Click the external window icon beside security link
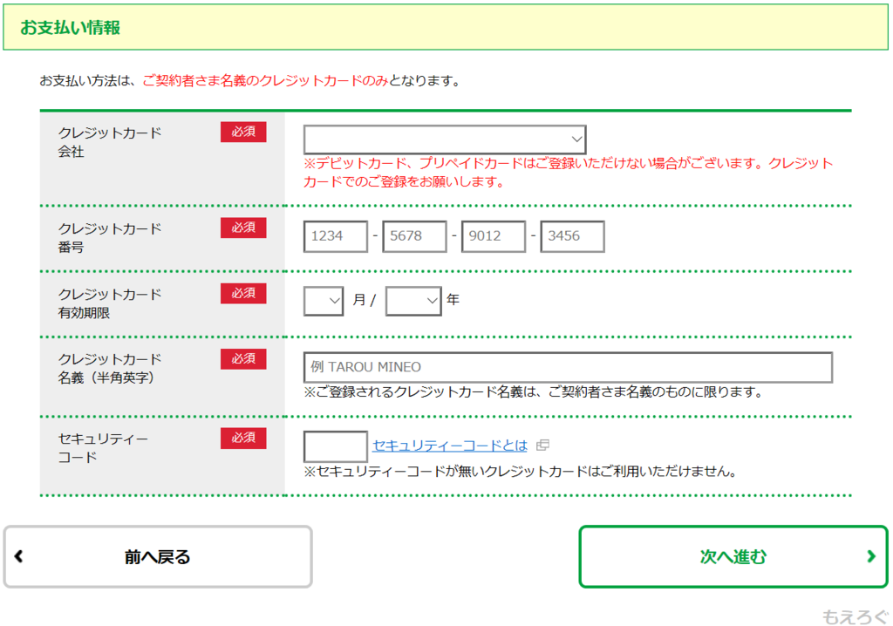Viewport: 893px width, 626px height. click(542, 445)
